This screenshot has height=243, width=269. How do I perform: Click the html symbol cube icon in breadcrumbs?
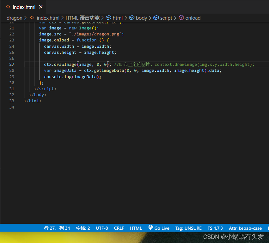pos(109,18)
